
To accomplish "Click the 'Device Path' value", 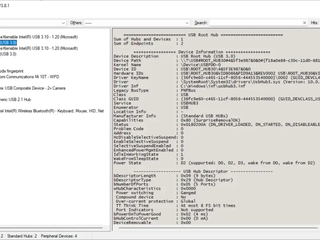I will [x=250, y=61].
